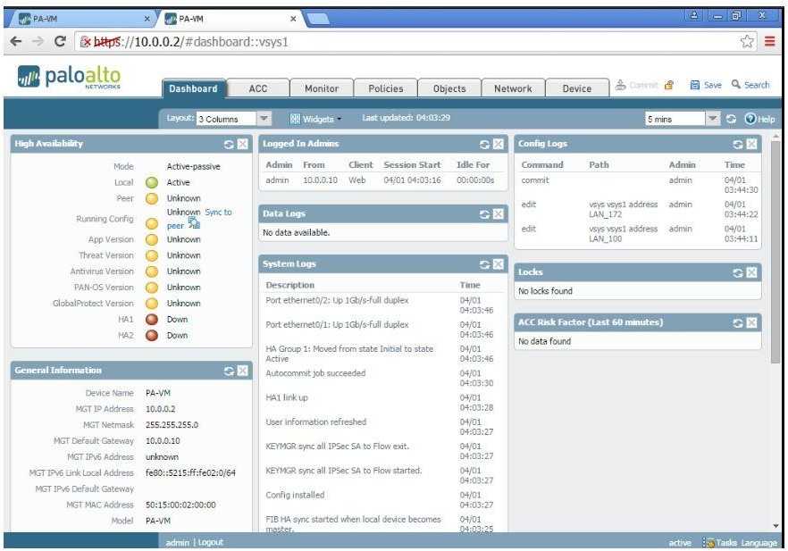Viewport: 788px width, 551px height.
Task: Click the Sync to peer link
Action: point(217,213)
